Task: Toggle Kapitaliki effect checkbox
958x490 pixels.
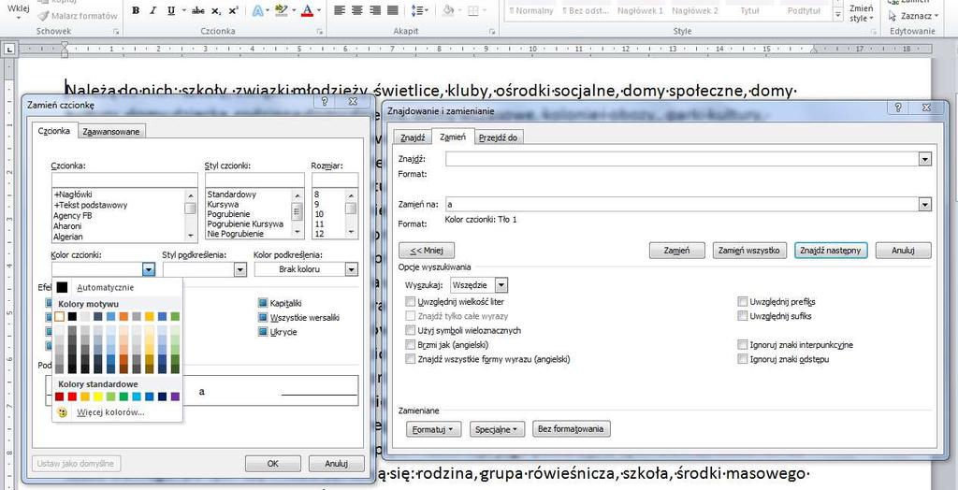Action: [263, 303]
